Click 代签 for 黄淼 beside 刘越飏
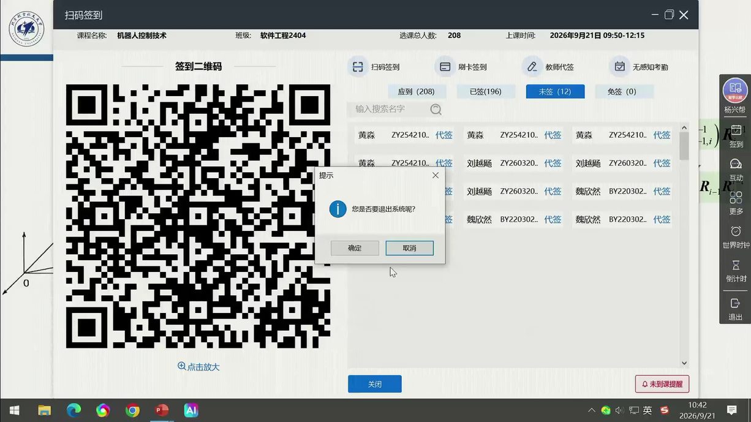 444,163
